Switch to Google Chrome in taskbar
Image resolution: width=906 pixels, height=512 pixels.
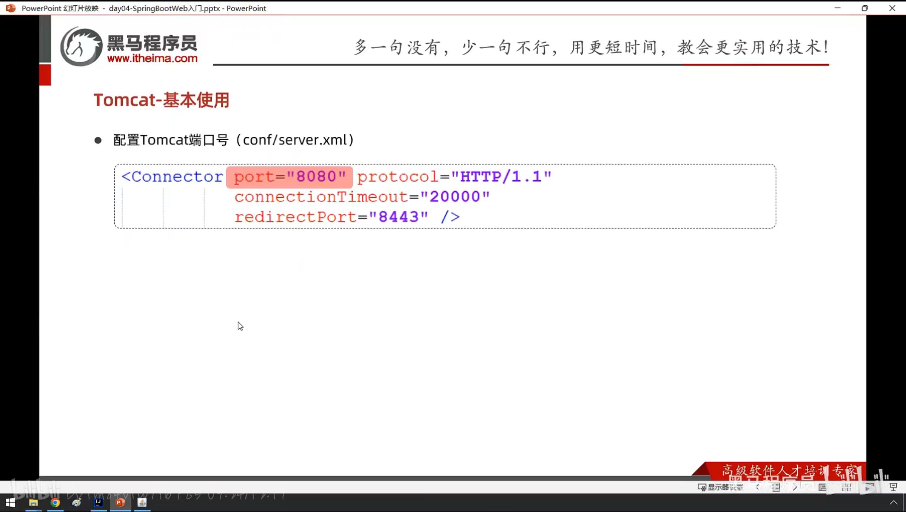click(x=55, y=503)
